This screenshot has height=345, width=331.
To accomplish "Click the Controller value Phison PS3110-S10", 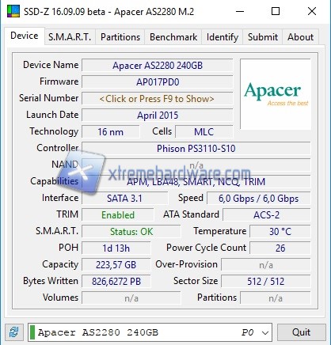I will pos(196,149).
